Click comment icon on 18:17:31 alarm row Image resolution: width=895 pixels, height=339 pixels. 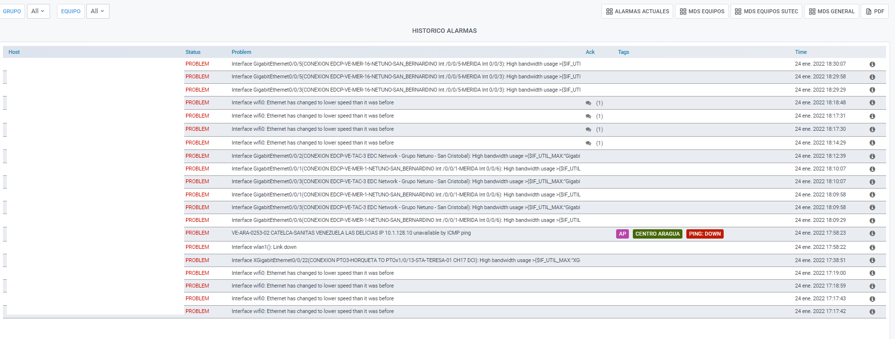pos(588,116)
